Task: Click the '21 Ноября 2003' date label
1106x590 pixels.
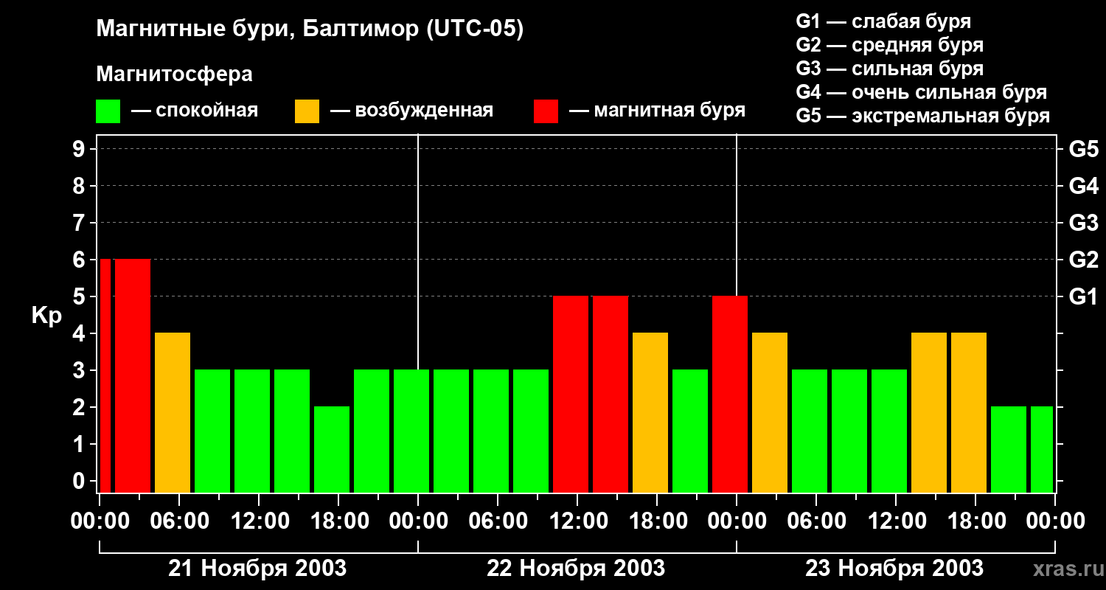Action: tap(257, 568)
